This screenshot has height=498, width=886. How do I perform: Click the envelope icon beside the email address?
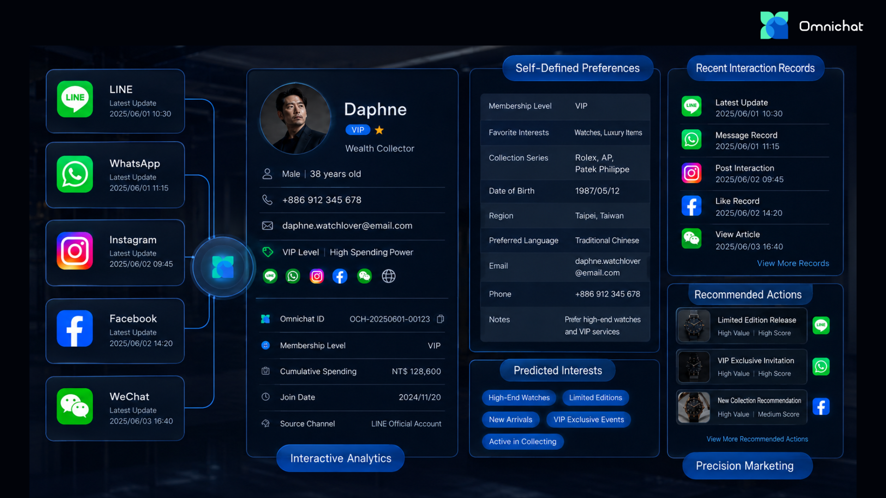[x=268, y=225]
